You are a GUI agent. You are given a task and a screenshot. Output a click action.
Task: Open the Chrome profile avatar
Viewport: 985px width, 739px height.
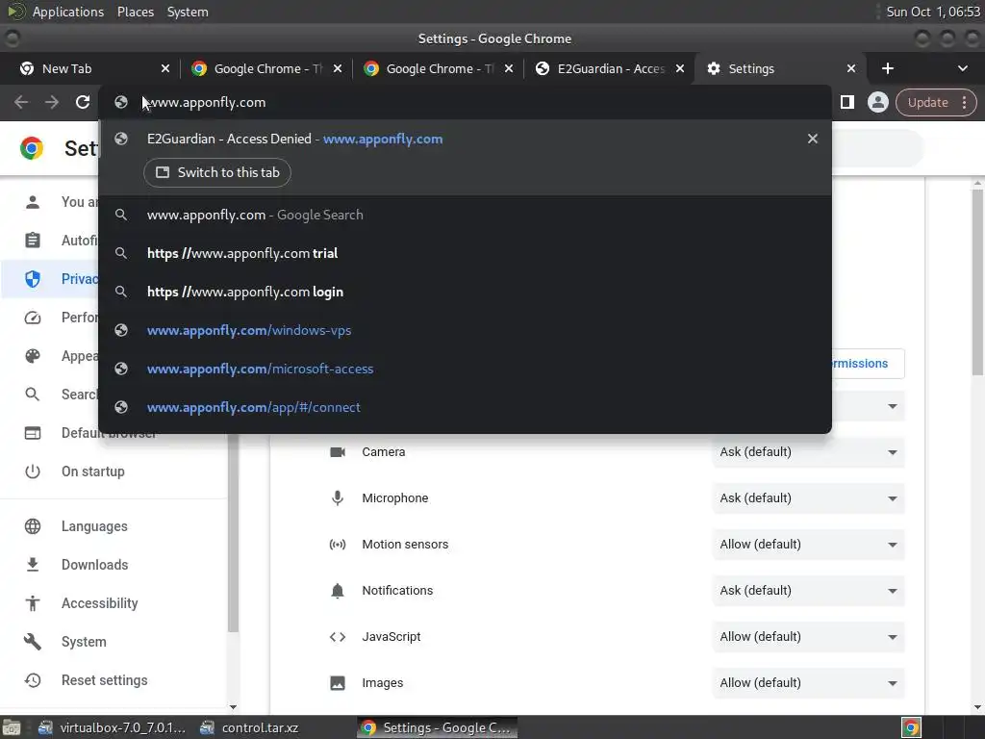(877, 102)
